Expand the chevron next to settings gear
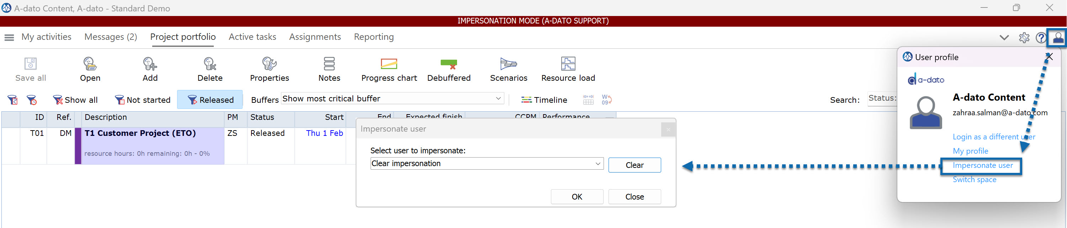This screenshot has height=228, width=1067. (x=1004, y=38)
